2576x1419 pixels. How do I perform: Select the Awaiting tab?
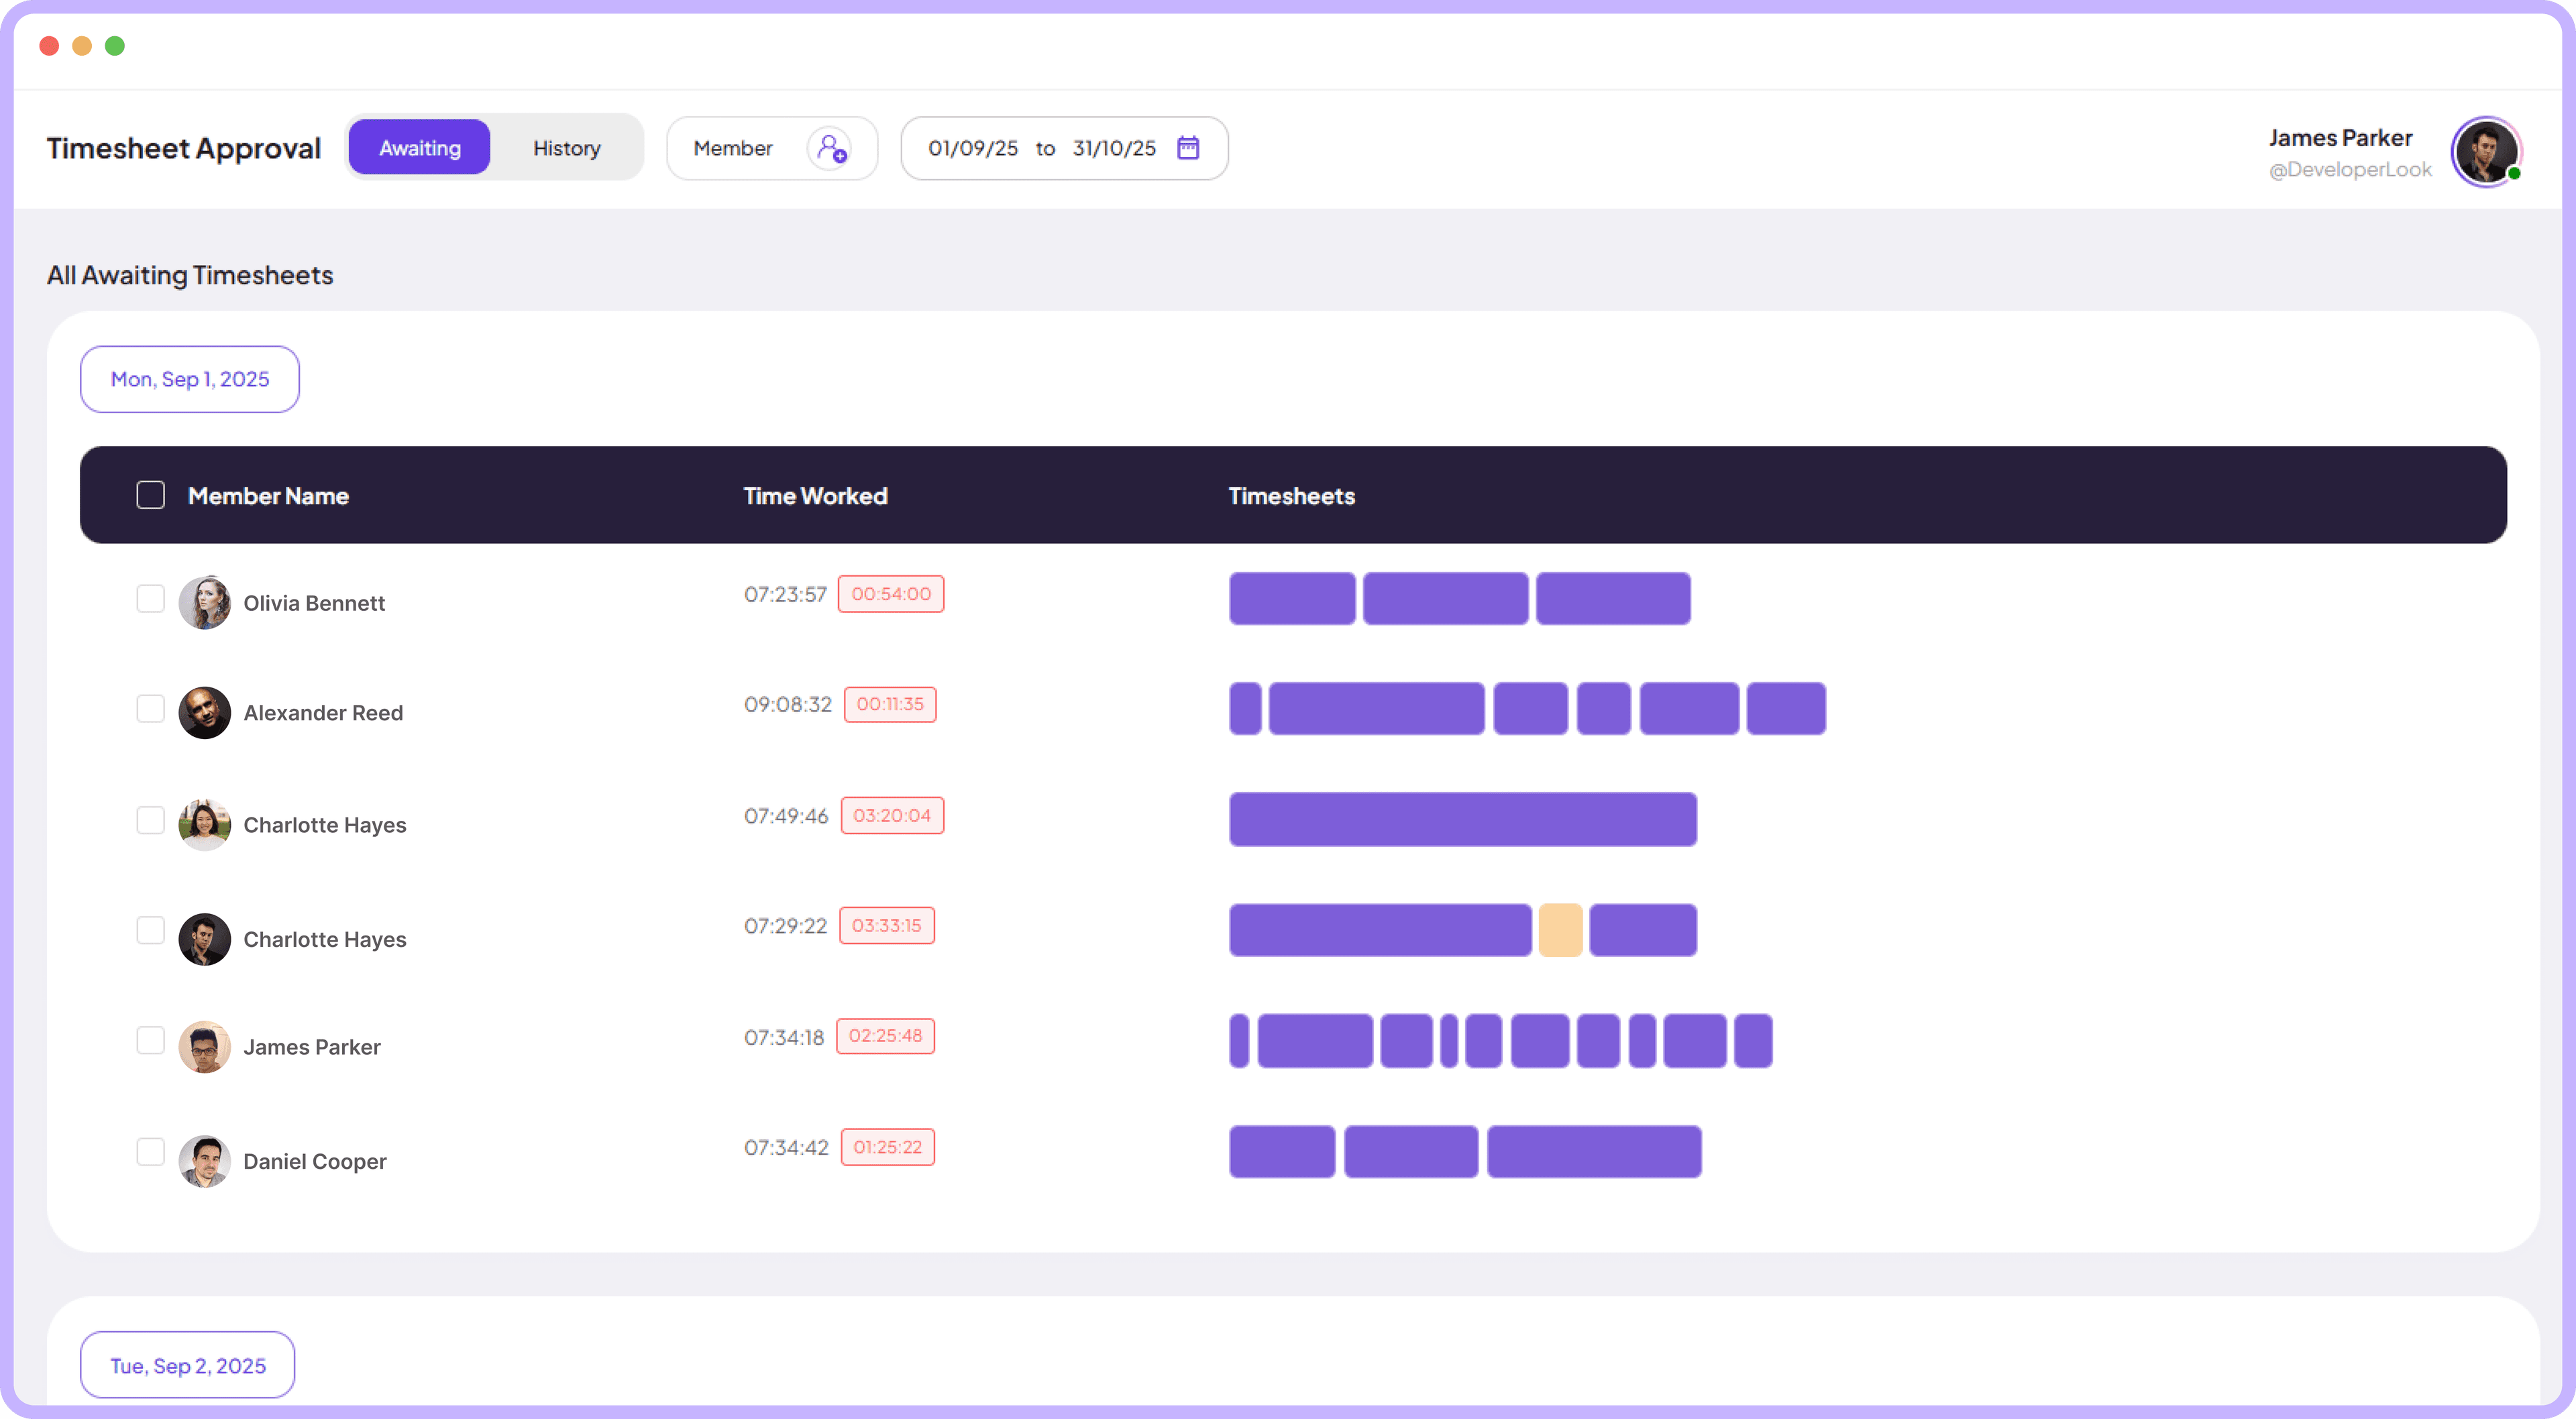point(419,147)
